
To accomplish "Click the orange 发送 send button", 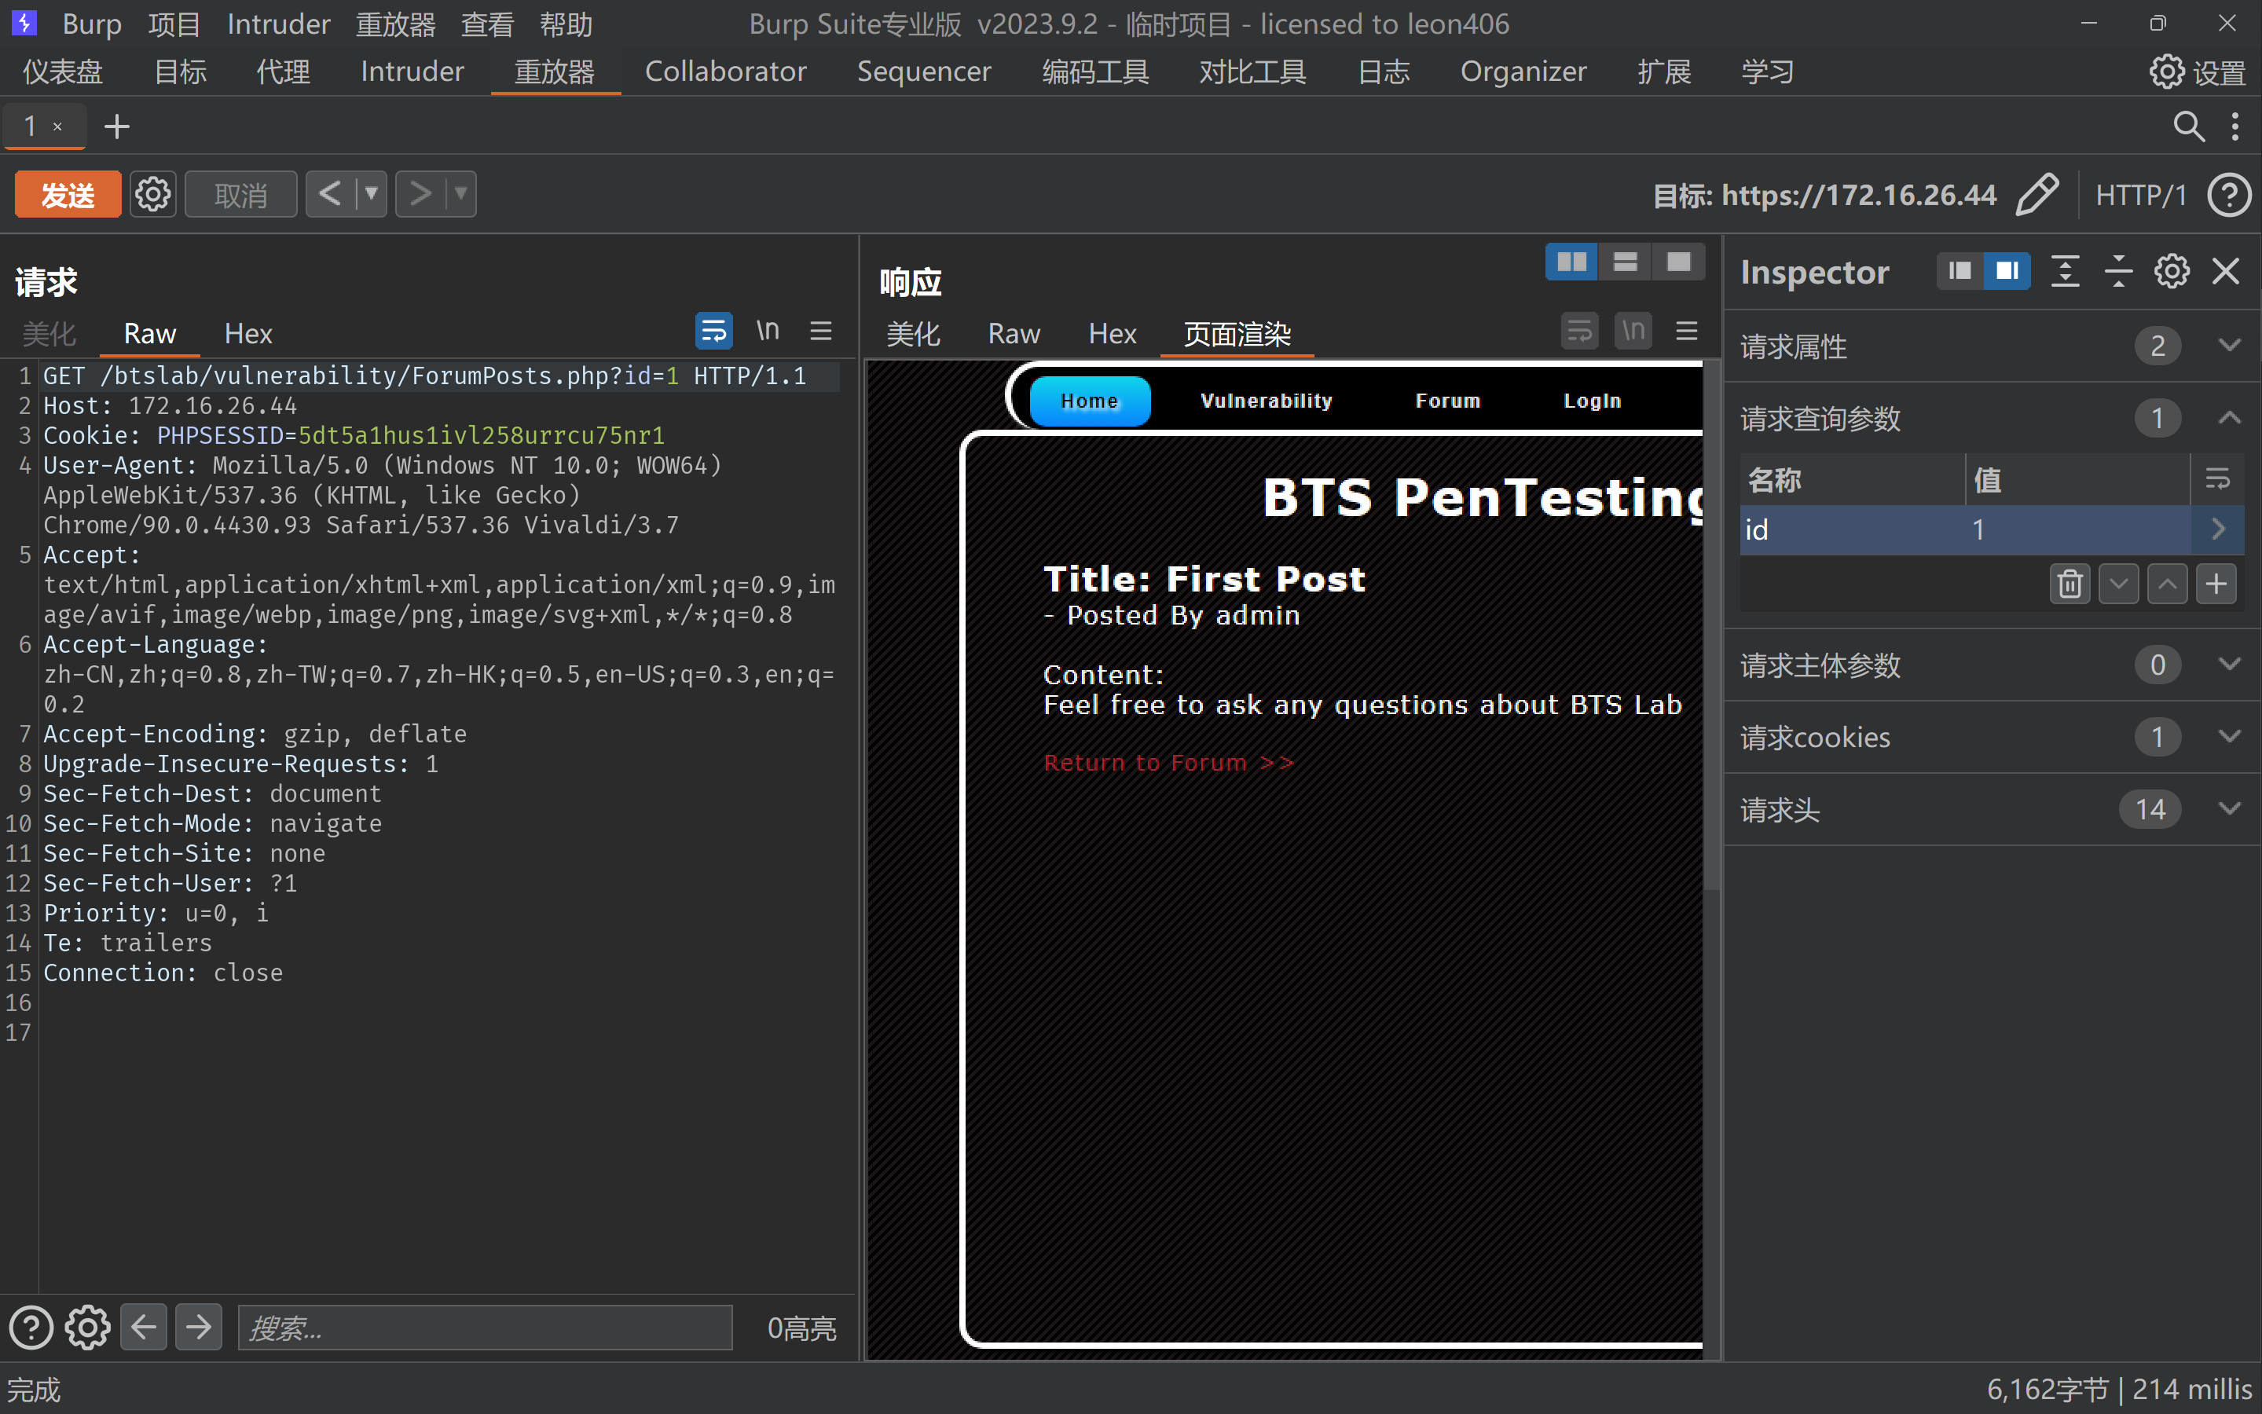I will [x=68, y=195].
